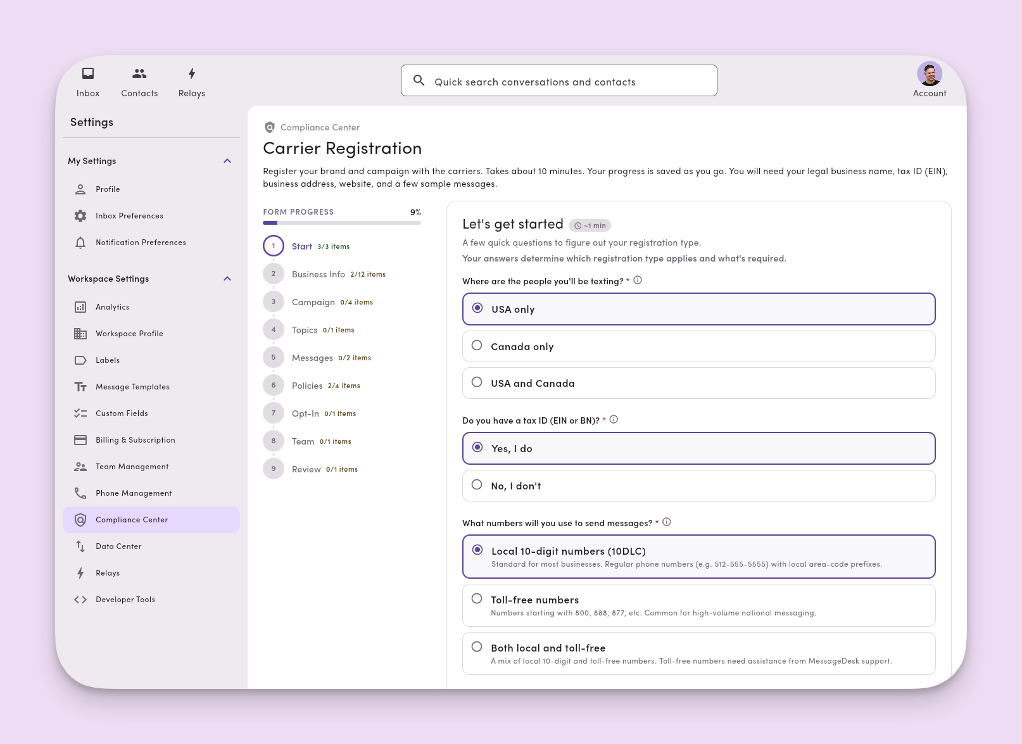Select No, I don't for tax ID

tap(699, 486)
